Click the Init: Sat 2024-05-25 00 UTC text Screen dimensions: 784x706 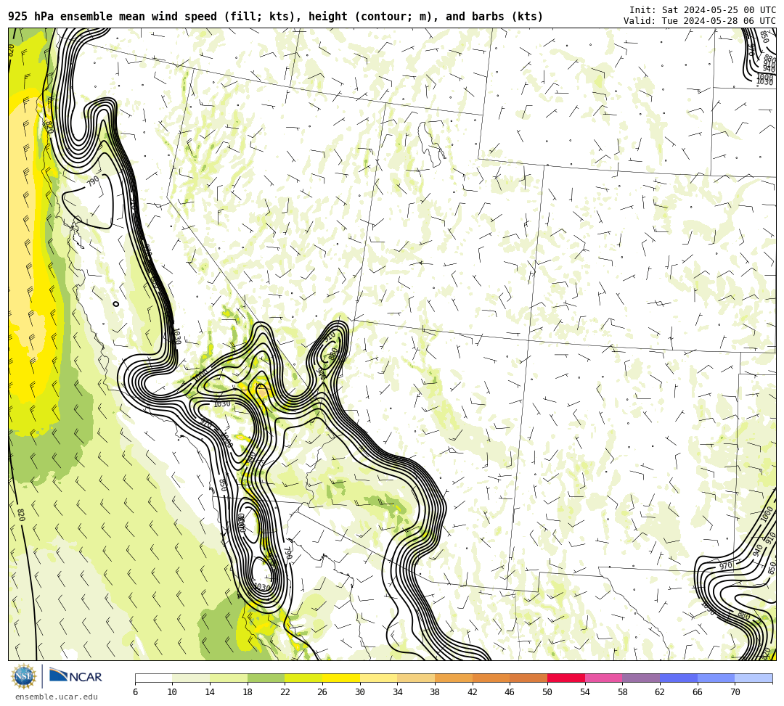703,10
